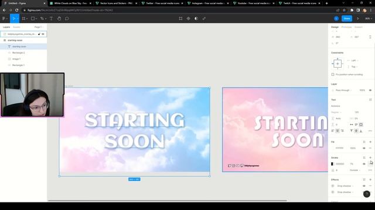Open vertical constraint Top dropdown
375x210 pixels.
354,67
